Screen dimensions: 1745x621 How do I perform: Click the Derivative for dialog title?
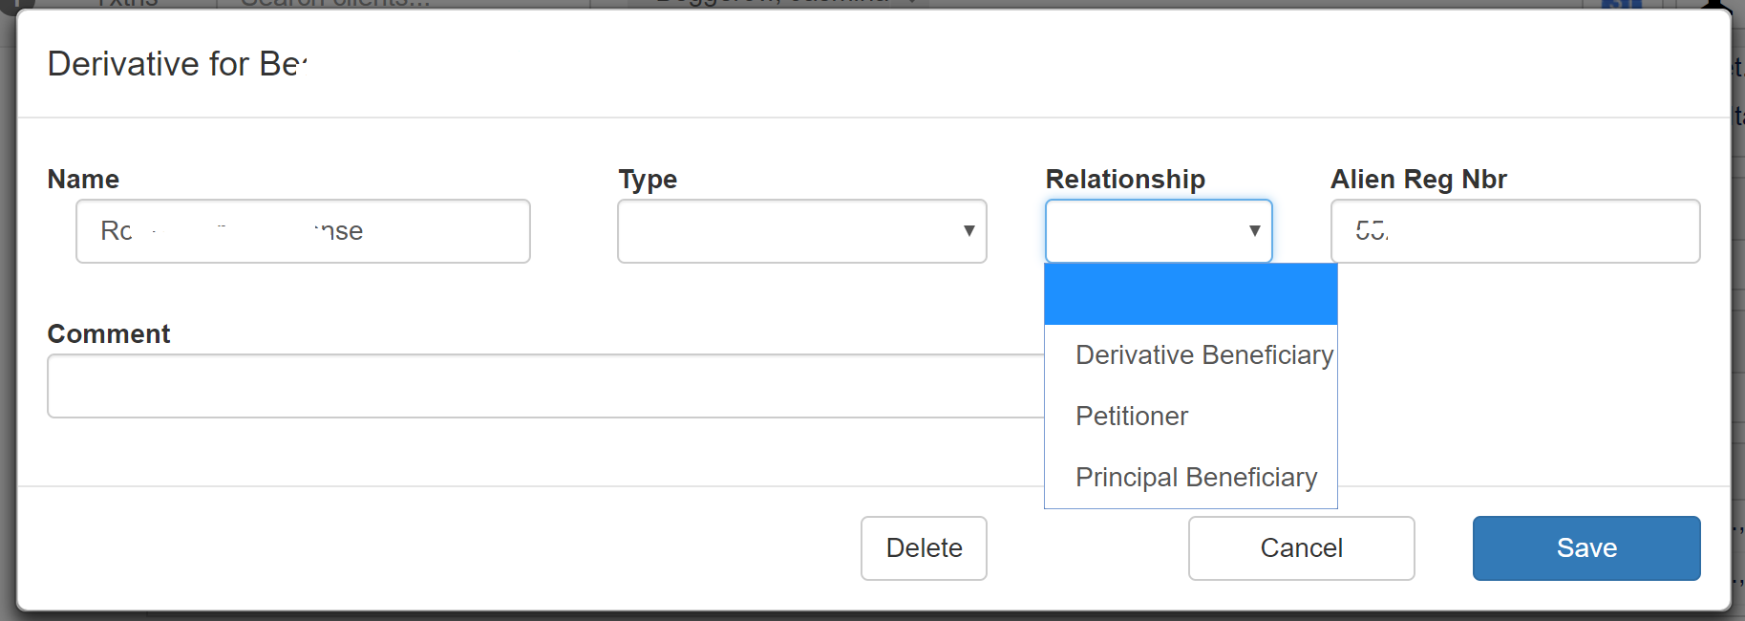177,64
